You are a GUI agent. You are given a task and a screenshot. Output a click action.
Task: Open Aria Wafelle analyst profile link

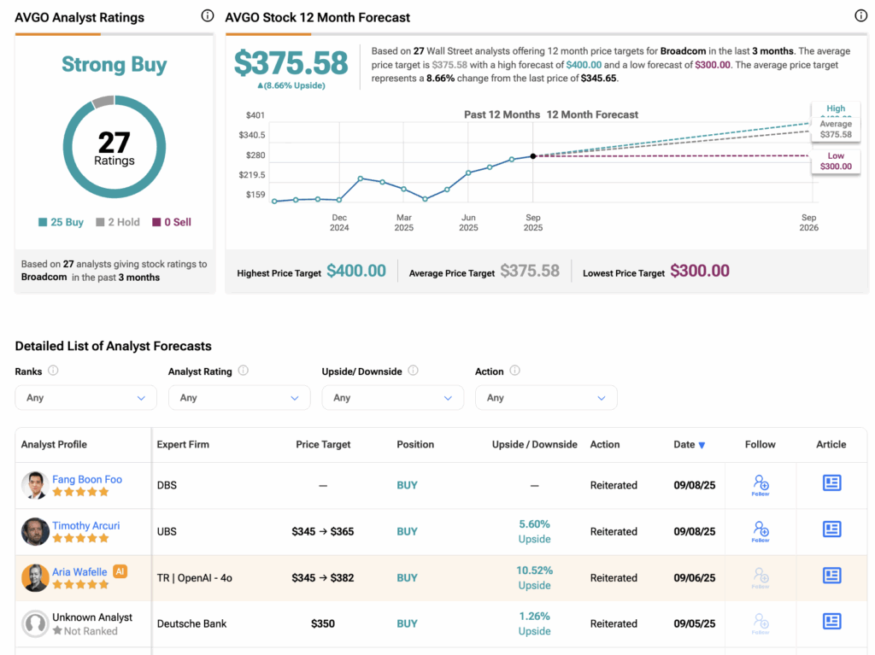click(x=79, y=571)
